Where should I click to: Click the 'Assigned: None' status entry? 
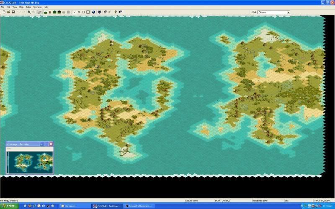click(260, 201)
